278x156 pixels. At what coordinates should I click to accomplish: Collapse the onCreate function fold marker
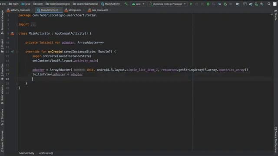point(17,52)
